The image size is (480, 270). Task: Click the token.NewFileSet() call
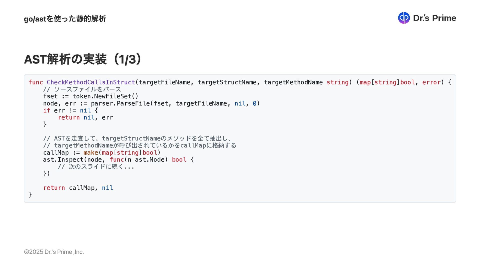click(105, 96)
